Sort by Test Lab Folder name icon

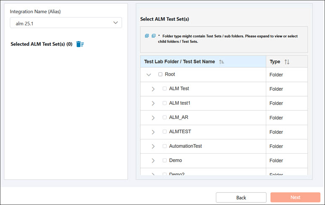(x=222, y=62)
